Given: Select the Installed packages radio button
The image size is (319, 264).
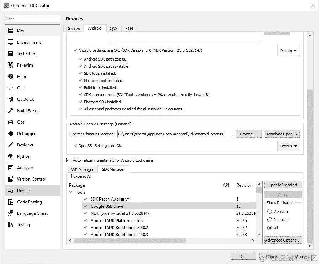Looking at the screenshot, I should (270, 220).
